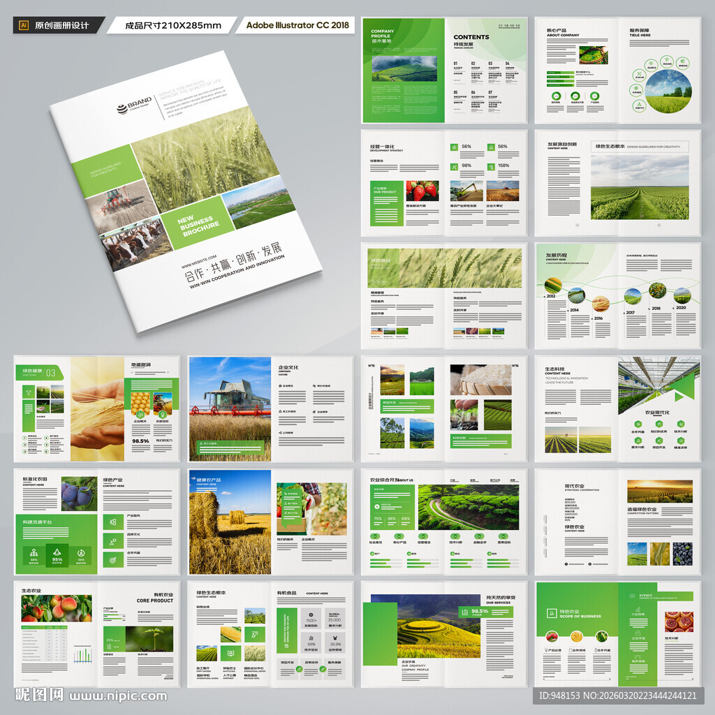The height and width of the screenshot is (715, 715).
Task: Select the seedling sprout photo
Action: [149, 639]
